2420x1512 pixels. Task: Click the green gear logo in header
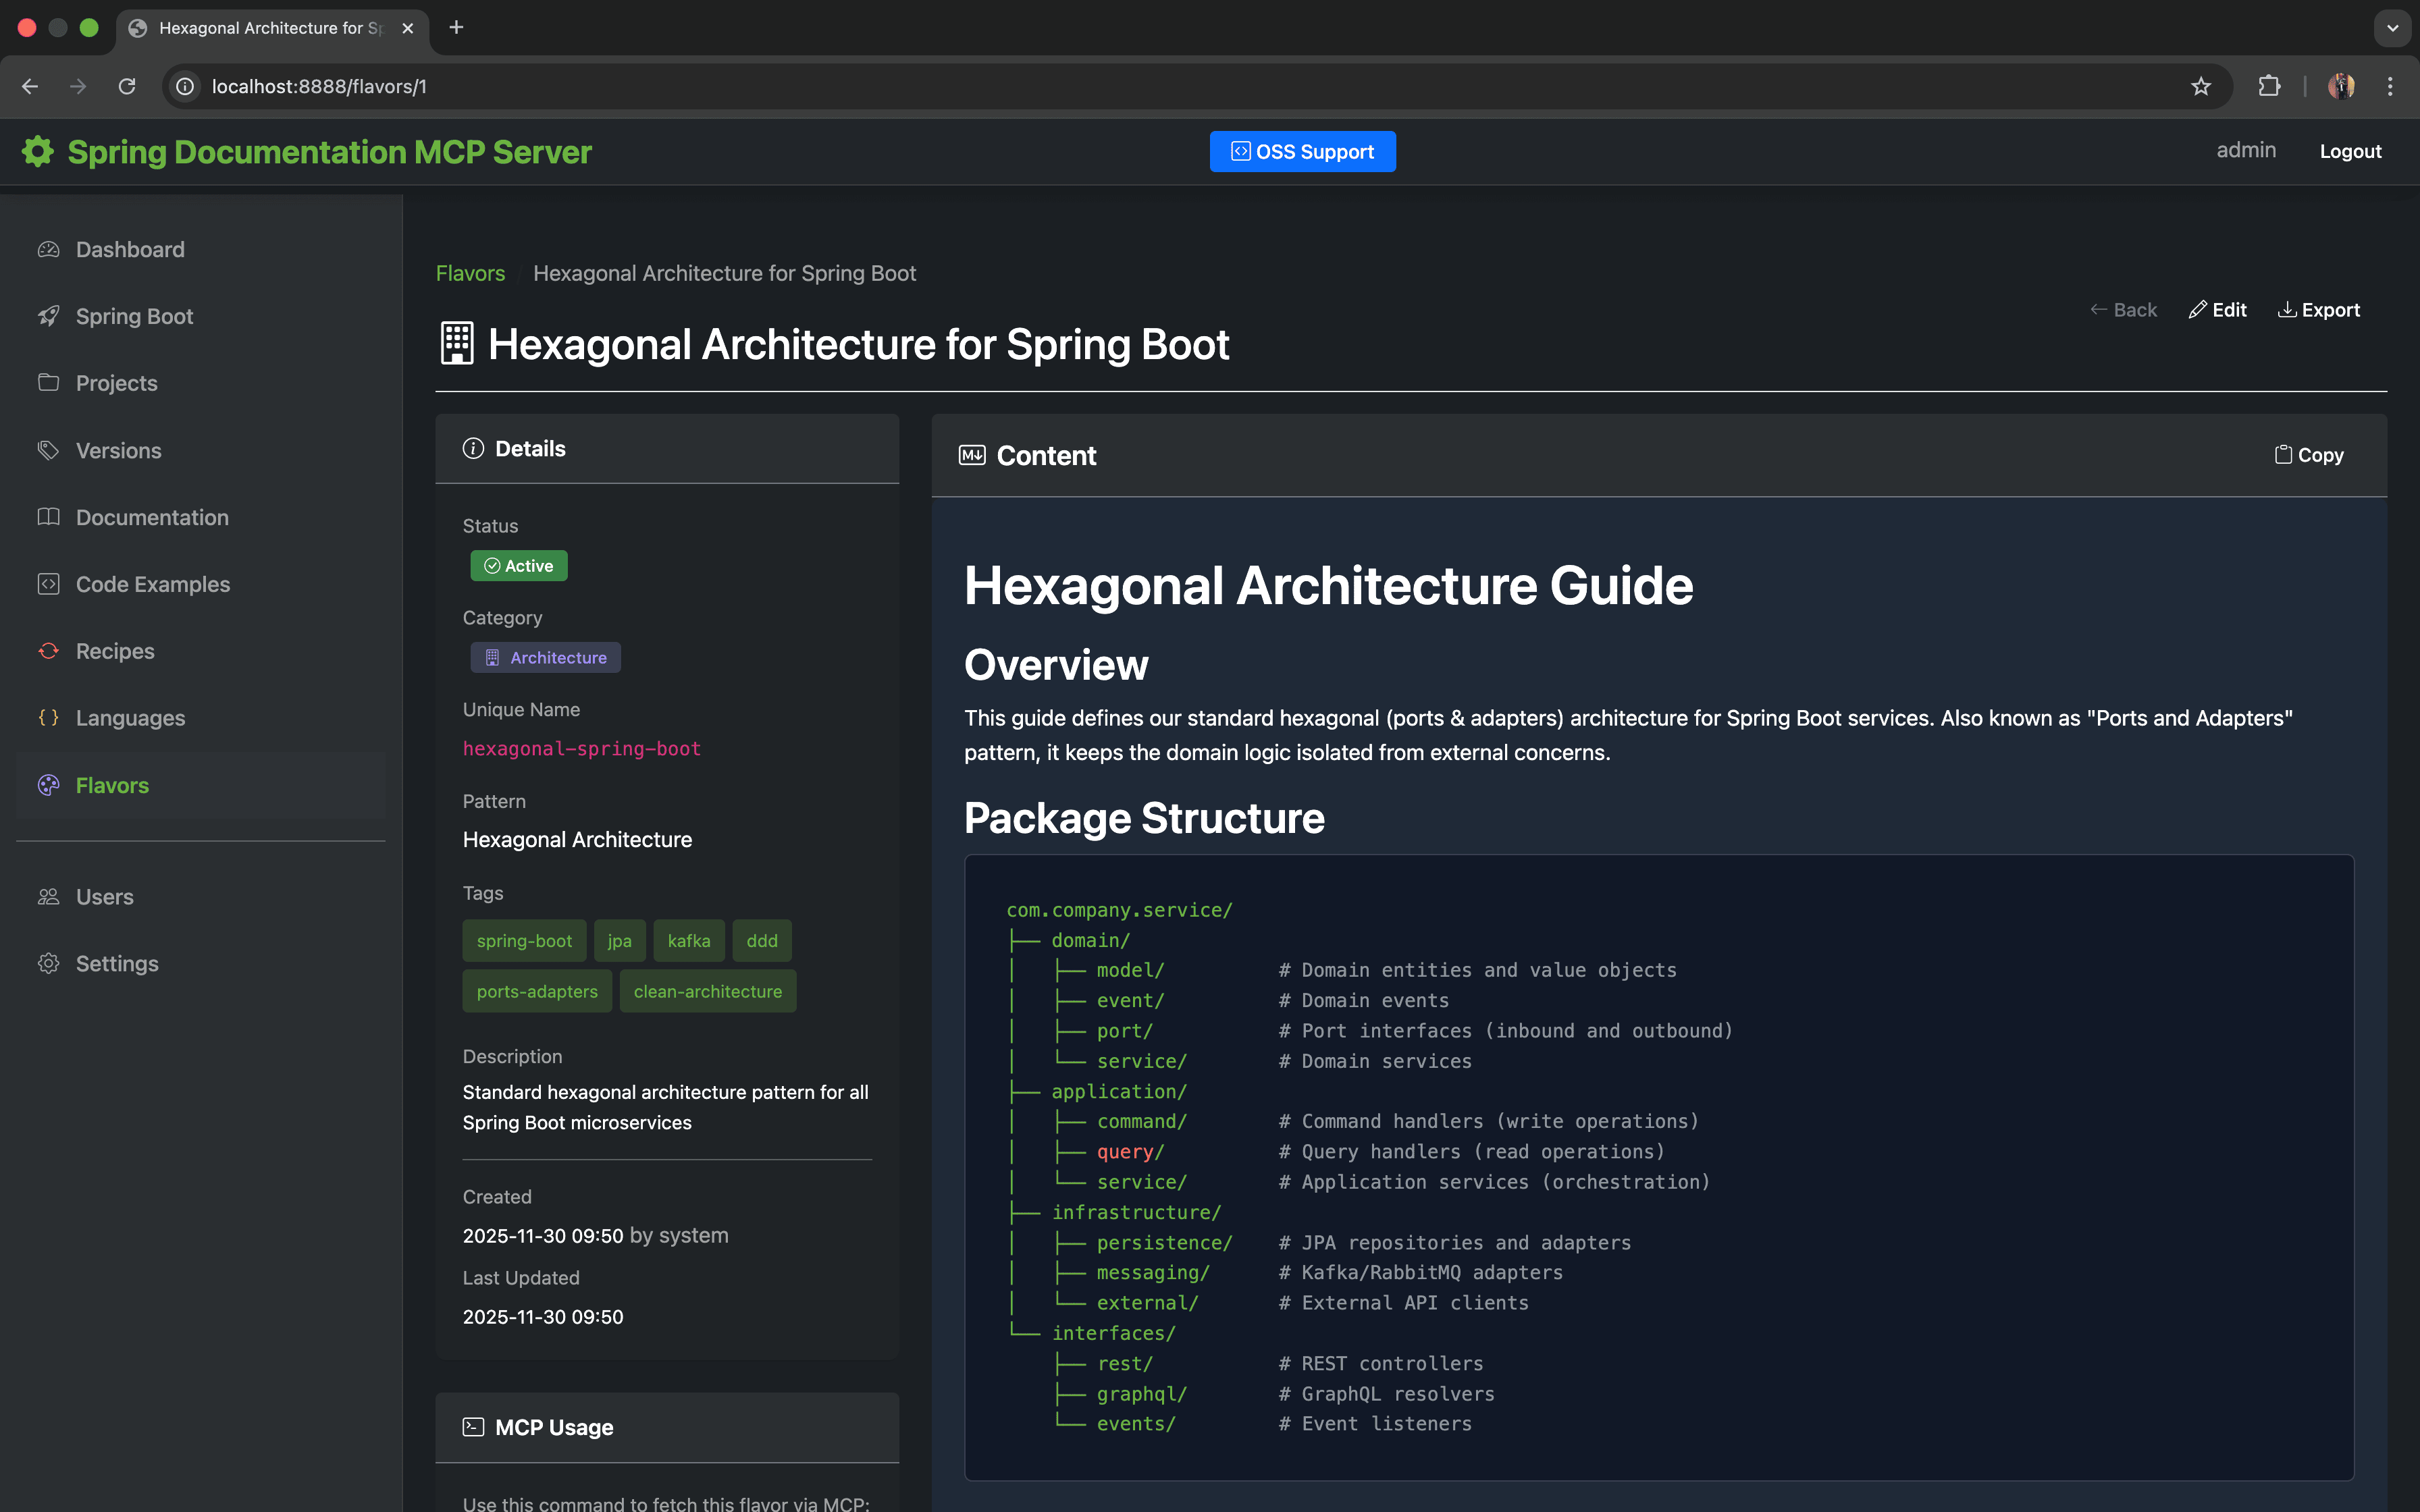[38, 152]
